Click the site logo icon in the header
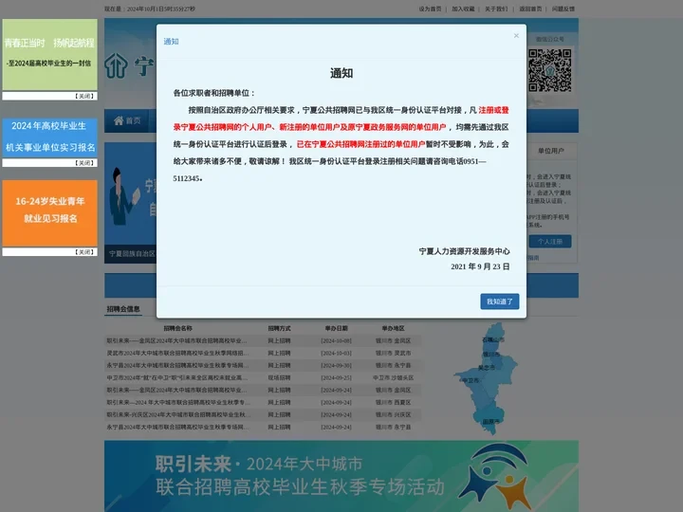 tap(117, 65)
